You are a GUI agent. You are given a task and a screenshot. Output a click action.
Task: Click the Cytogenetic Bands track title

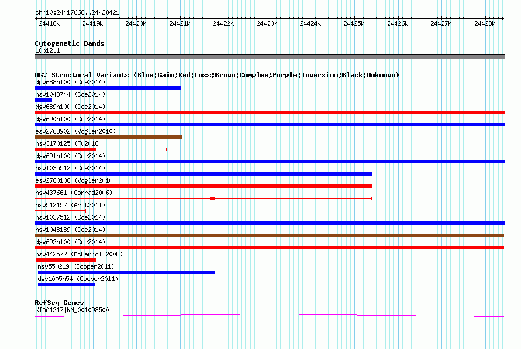click(70, 43)
